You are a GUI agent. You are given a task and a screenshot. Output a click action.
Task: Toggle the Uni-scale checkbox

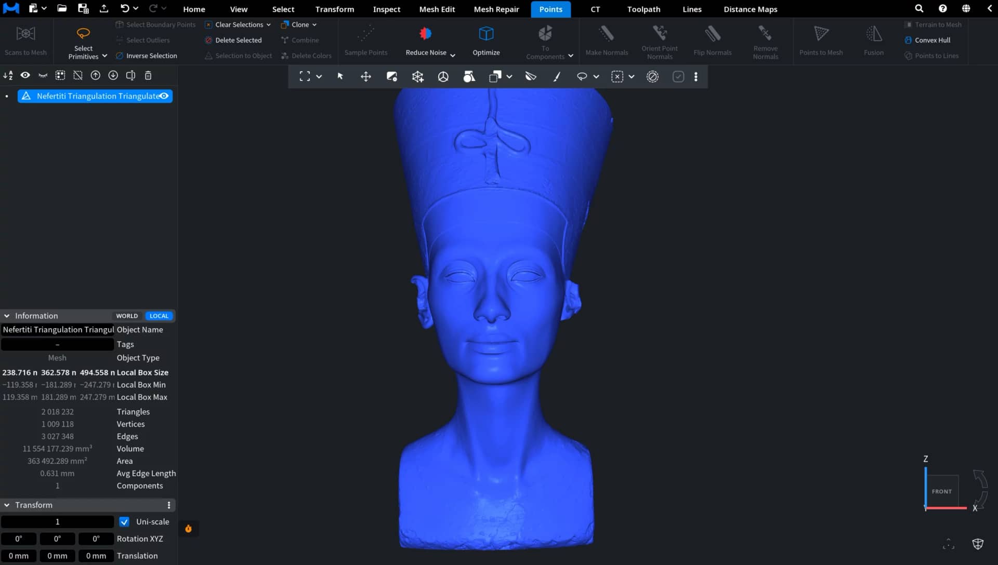coord(124,521)
